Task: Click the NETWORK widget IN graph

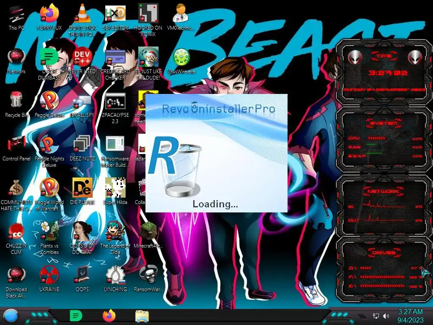Action: [384, 205]
